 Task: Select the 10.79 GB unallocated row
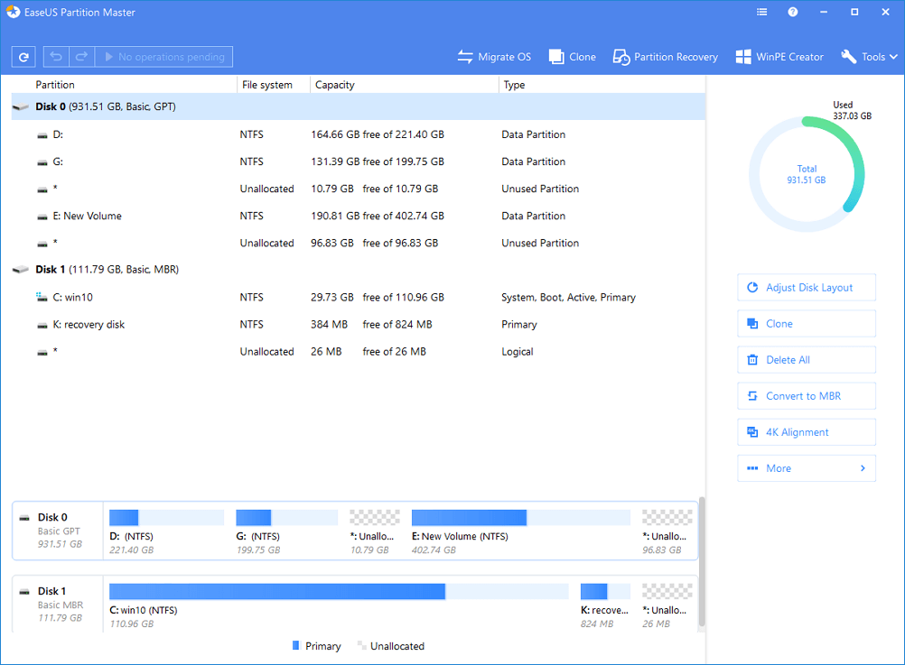click(x=358, y=189)
